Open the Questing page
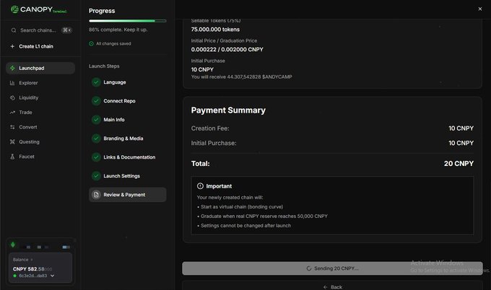Image resolution: width=491 pixels, height=290 pixels. 29,141
